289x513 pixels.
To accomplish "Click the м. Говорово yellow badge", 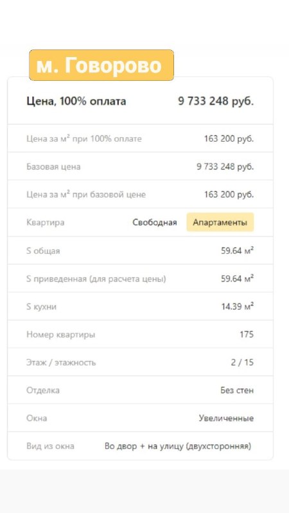I will [x=101, y=65].
